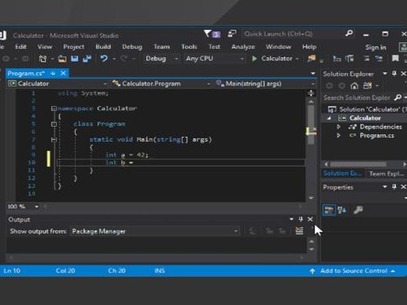The image size is (407, 305).
Task: Collapse the class Program code block
Action: click(54, 124)
